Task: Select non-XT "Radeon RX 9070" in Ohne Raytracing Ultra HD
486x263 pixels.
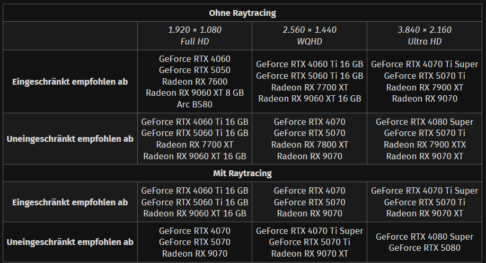Action: pyautogui.click(x=425, y=99)
